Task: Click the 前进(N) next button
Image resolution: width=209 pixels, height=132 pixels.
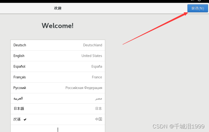Action: (198, 8)
